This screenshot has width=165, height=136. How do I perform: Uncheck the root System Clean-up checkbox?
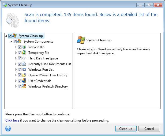[10, 36]
